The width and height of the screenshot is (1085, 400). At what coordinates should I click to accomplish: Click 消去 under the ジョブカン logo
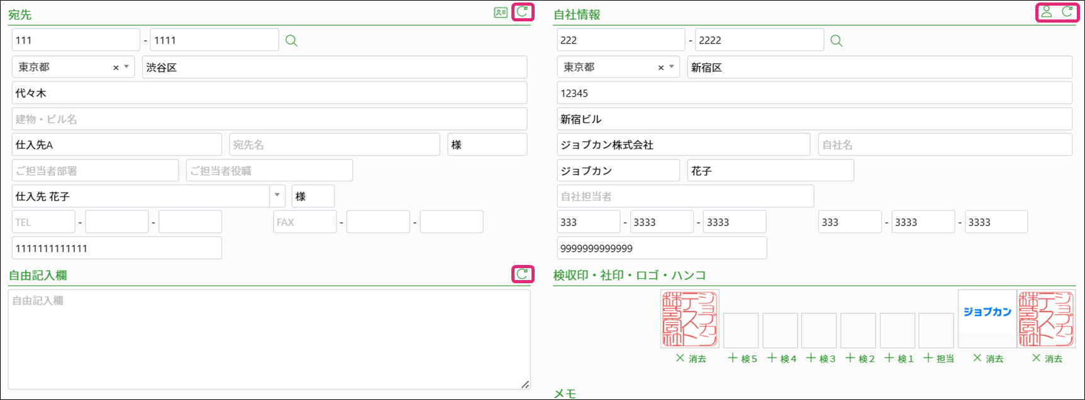988,359
